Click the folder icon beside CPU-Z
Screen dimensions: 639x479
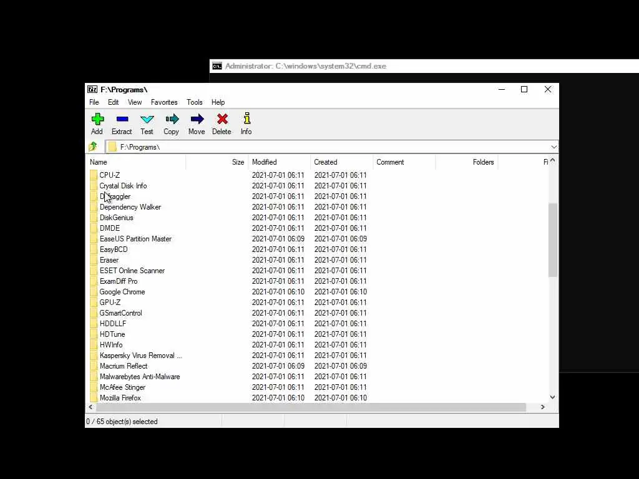[94, 175]
